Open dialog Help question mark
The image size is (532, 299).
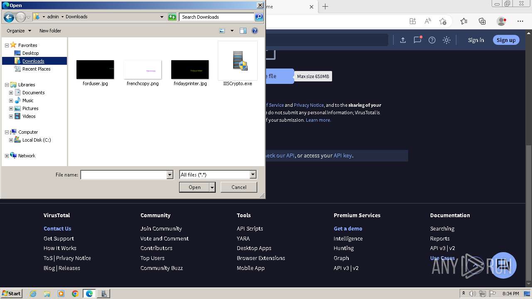[x=255, y=31]
